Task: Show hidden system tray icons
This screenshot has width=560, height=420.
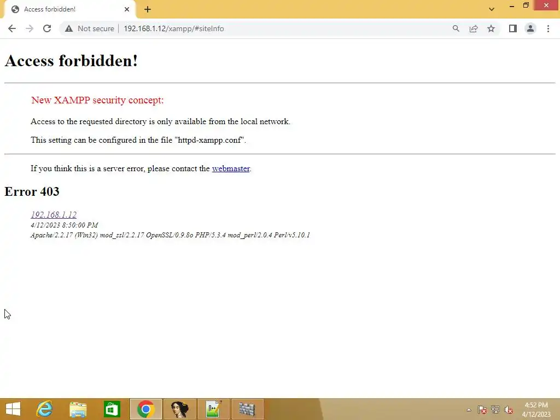Action: [469, 410]
